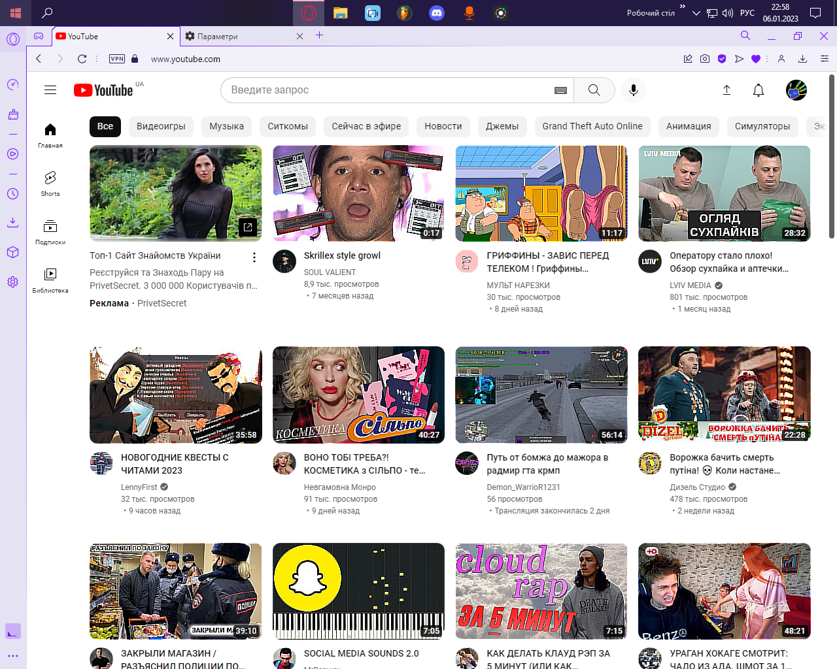Open the browser downloads arrow in toolbar
Image resolution: width=837 pixels, height=669 pixels.
tap(802, 59)
